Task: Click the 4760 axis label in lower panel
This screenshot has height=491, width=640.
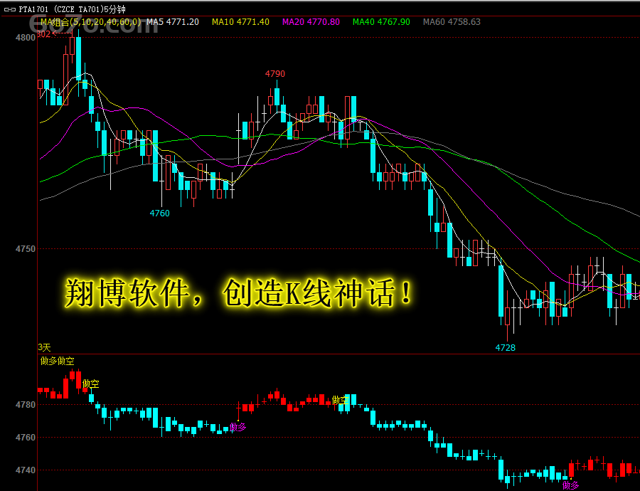Action: [x=26, y=438]
